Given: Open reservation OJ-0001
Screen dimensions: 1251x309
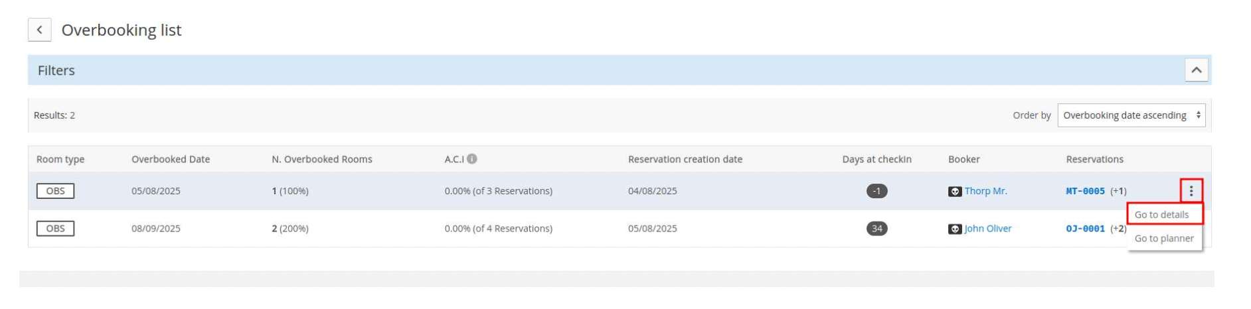Looking at the screenshot, I should coord(1085,229).
